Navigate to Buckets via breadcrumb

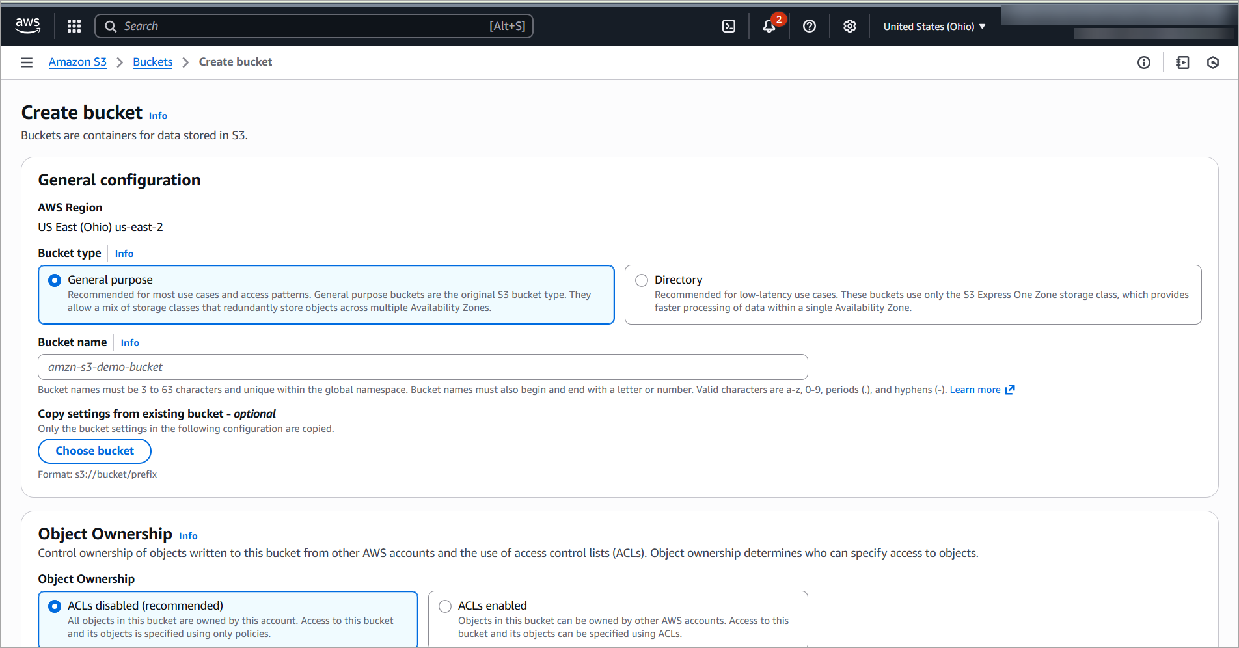click(152, 61)
